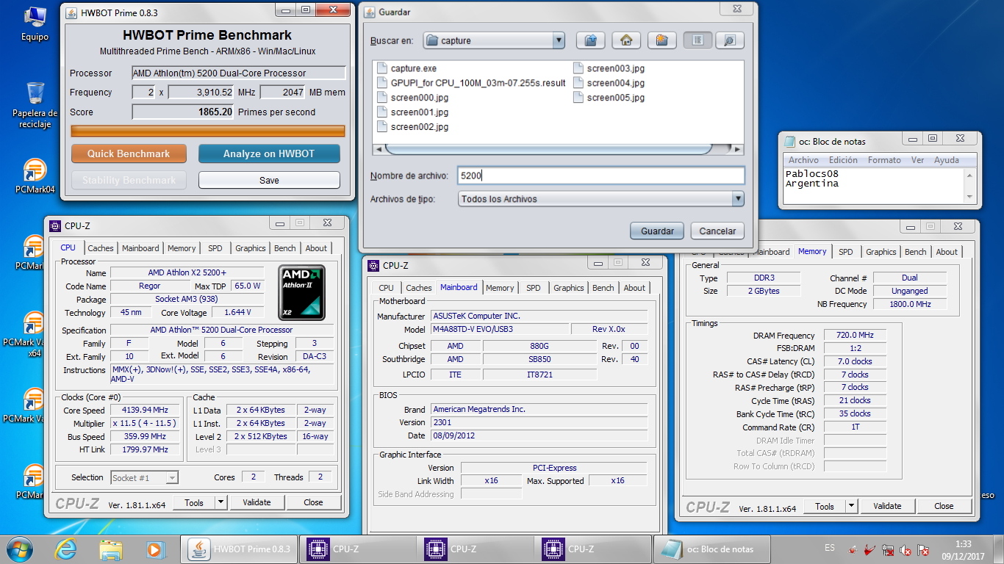Open the Bench tab in middle CPU-Z

[x=603, y=288]
